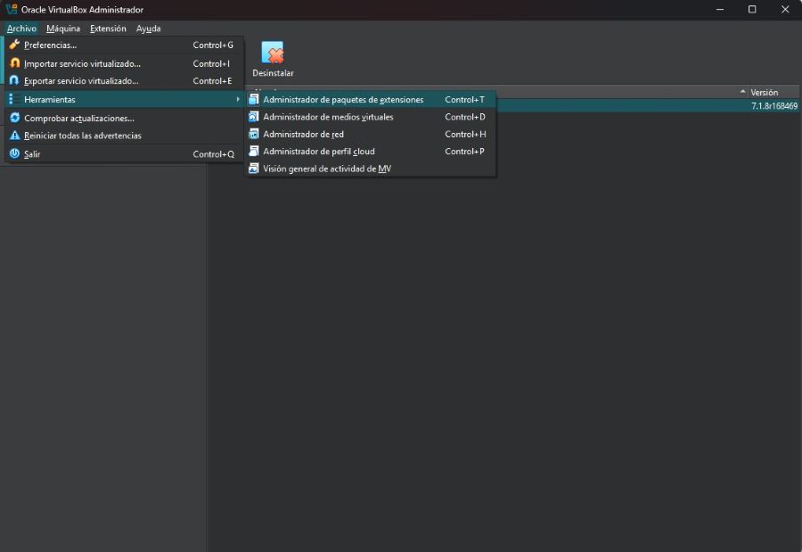Viewport: 802px width, 552px height.
Task: Click the Administrador de red icon
Action: point(254,134)
